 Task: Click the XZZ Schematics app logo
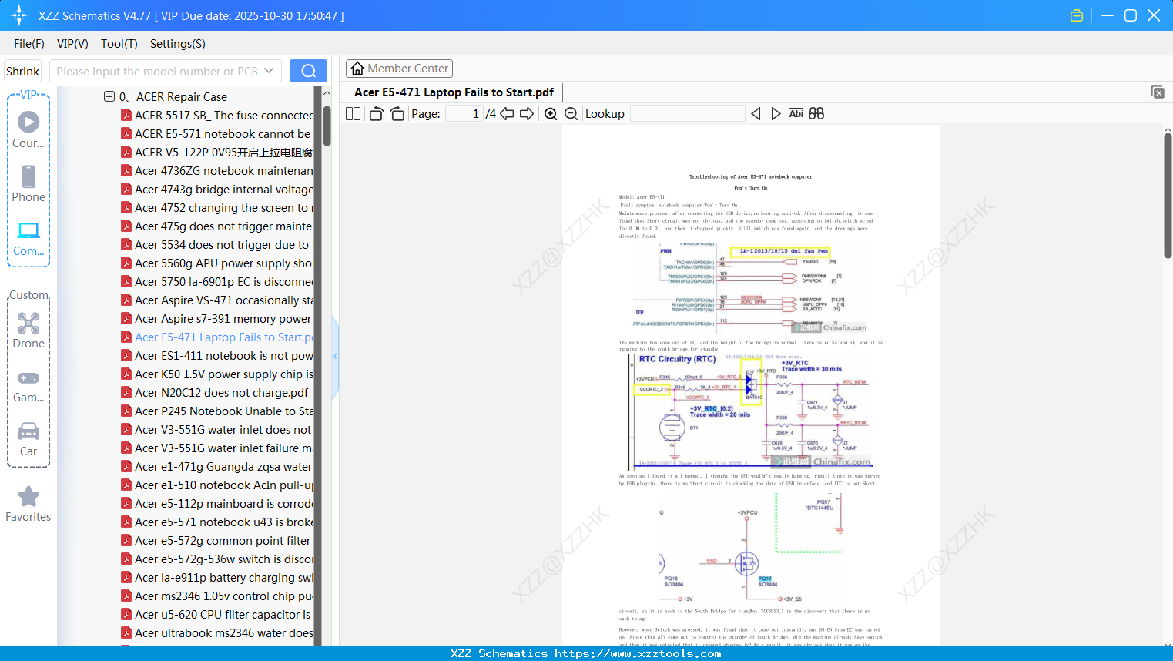(x=19, y=15)
